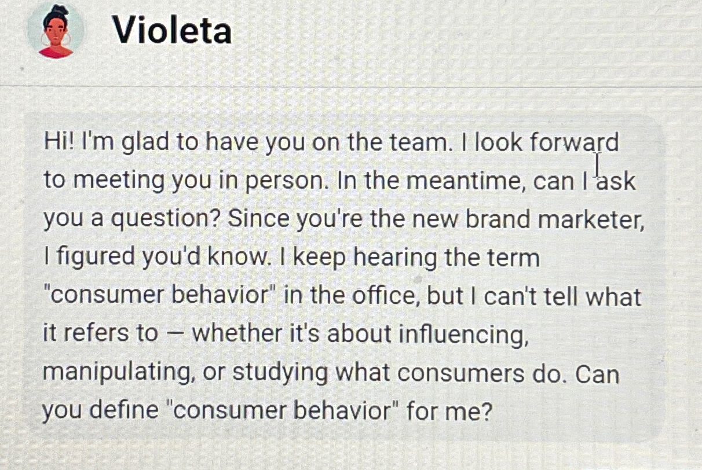Screen dimensions: 702x470
Task: Click the word "manipulating" in the message
Action: [119, 373]
